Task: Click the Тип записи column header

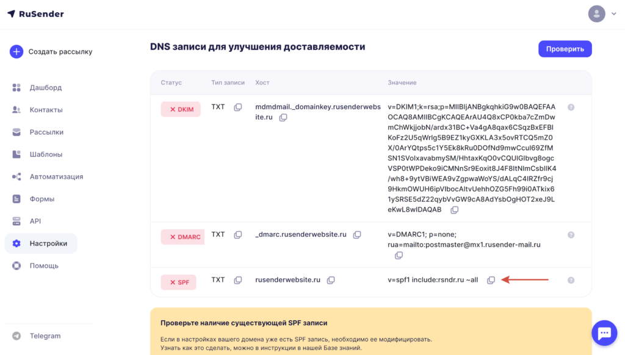Action: (228, 82)
